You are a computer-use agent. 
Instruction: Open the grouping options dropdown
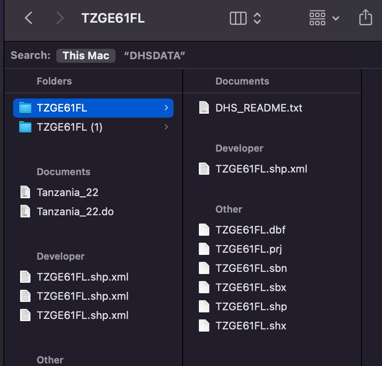coord(324,18)
